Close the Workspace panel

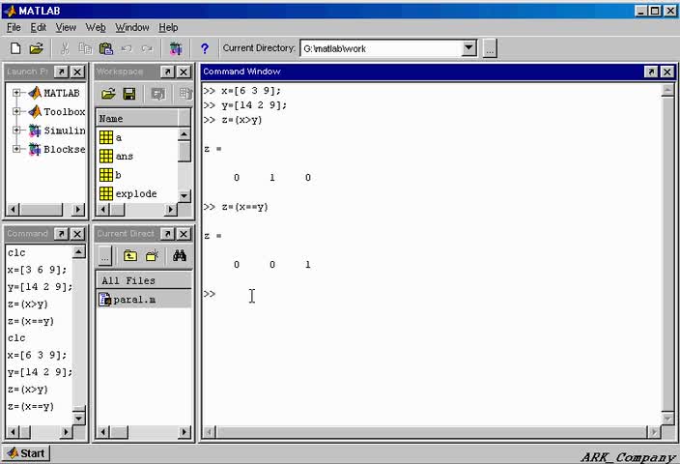tap(184, 72)
